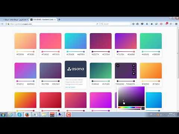The image size is (179, 134).
Task: Open Skype from the taskbar
Action: 19,115
